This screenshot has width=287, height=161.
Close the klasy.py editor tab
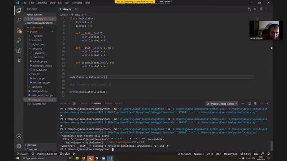tap(76, 9)
